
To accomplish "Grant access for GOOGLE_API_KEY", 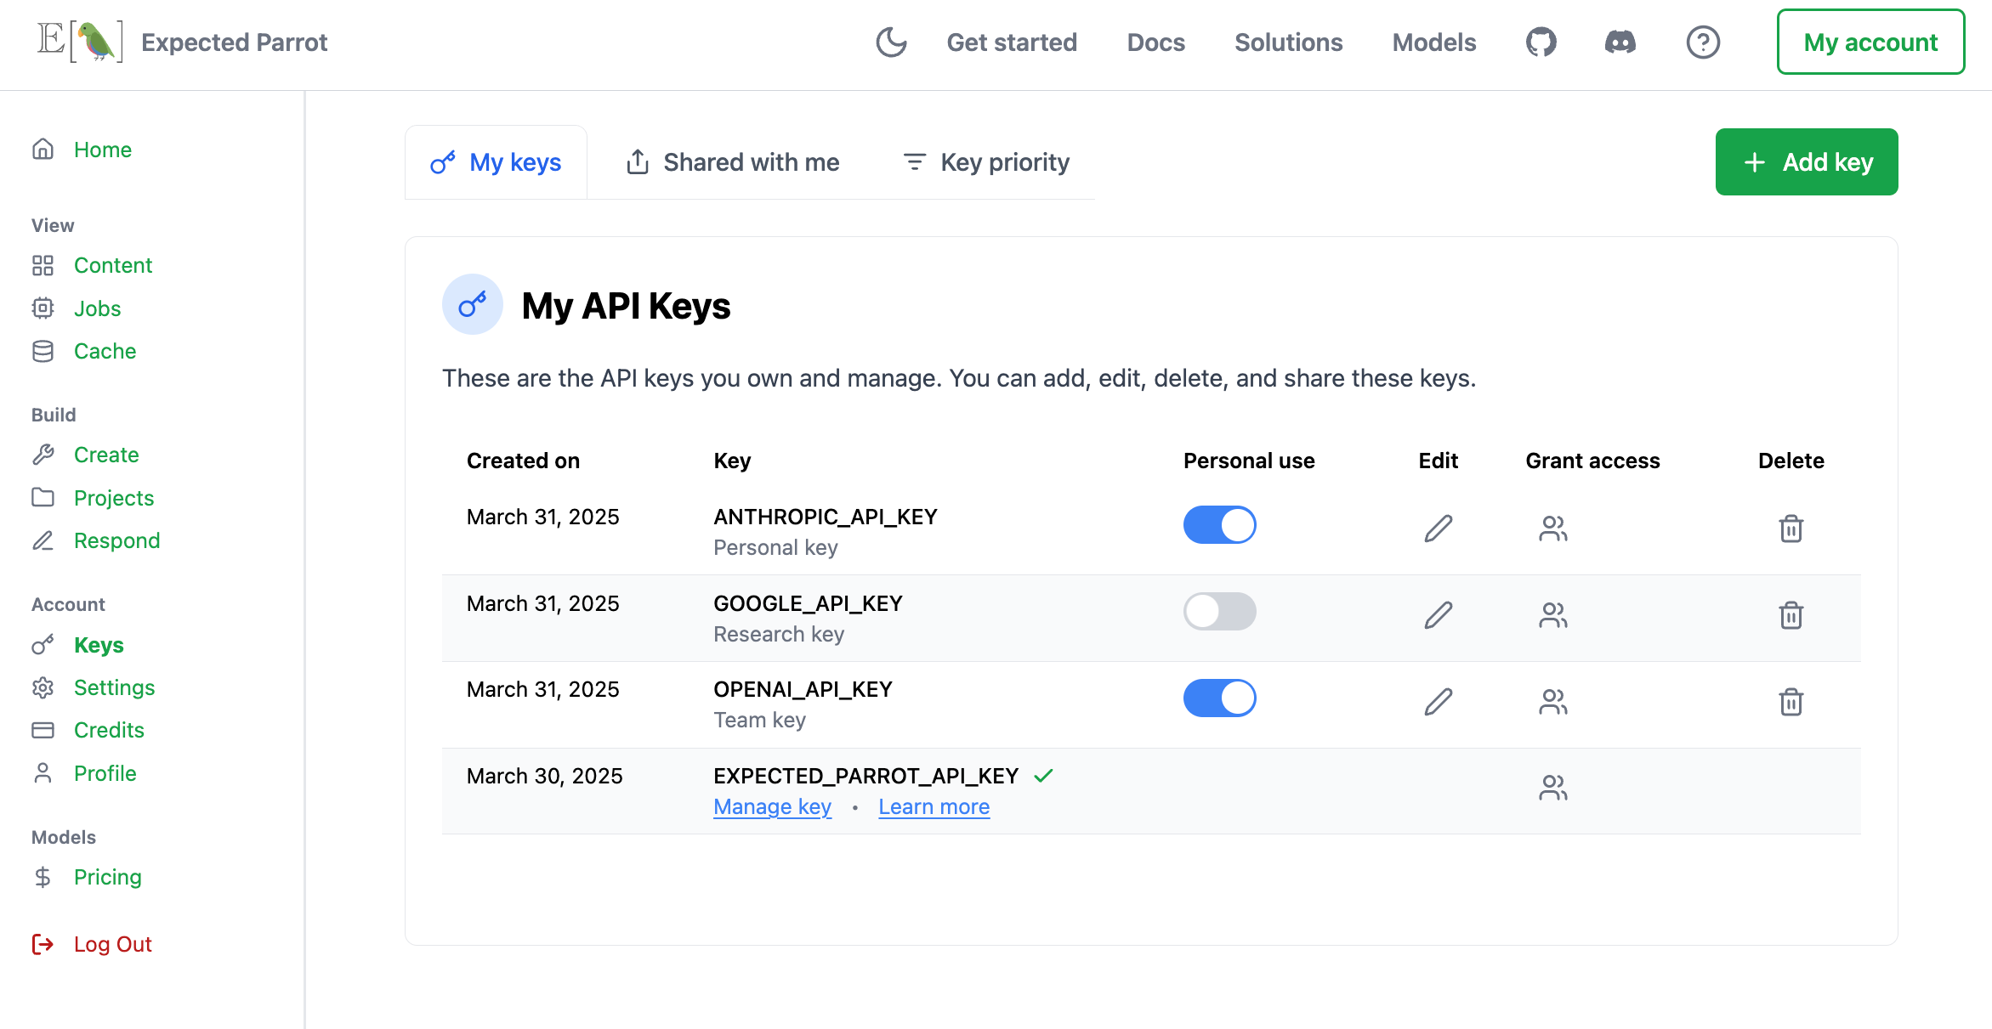I will coord(1552,615).
